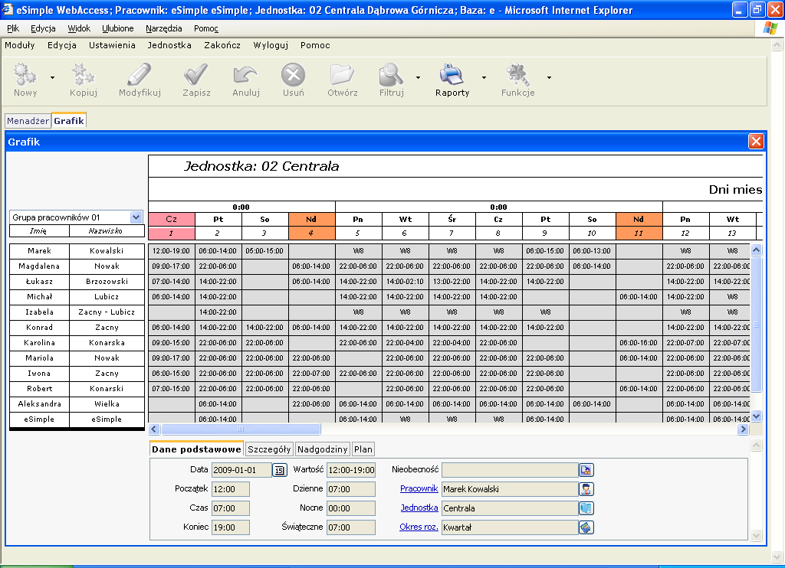The width and height of the screenshot is (785, 568).
Task: Click the Nowy toolbar icon
Action: point(25,75)
